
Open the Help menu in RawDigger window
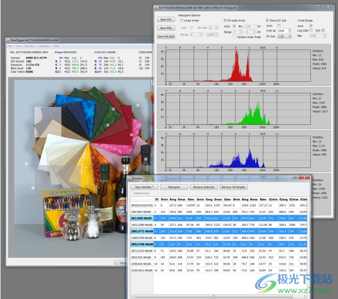click(x=56, y=46)
